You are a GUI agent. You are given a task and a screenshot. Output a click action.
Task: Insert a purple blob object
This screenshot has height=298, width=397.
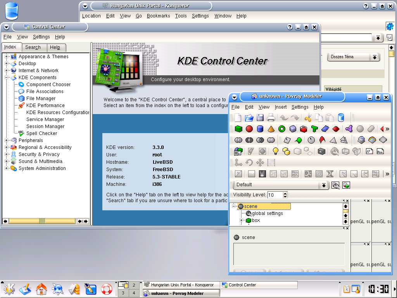click(349, 129)
